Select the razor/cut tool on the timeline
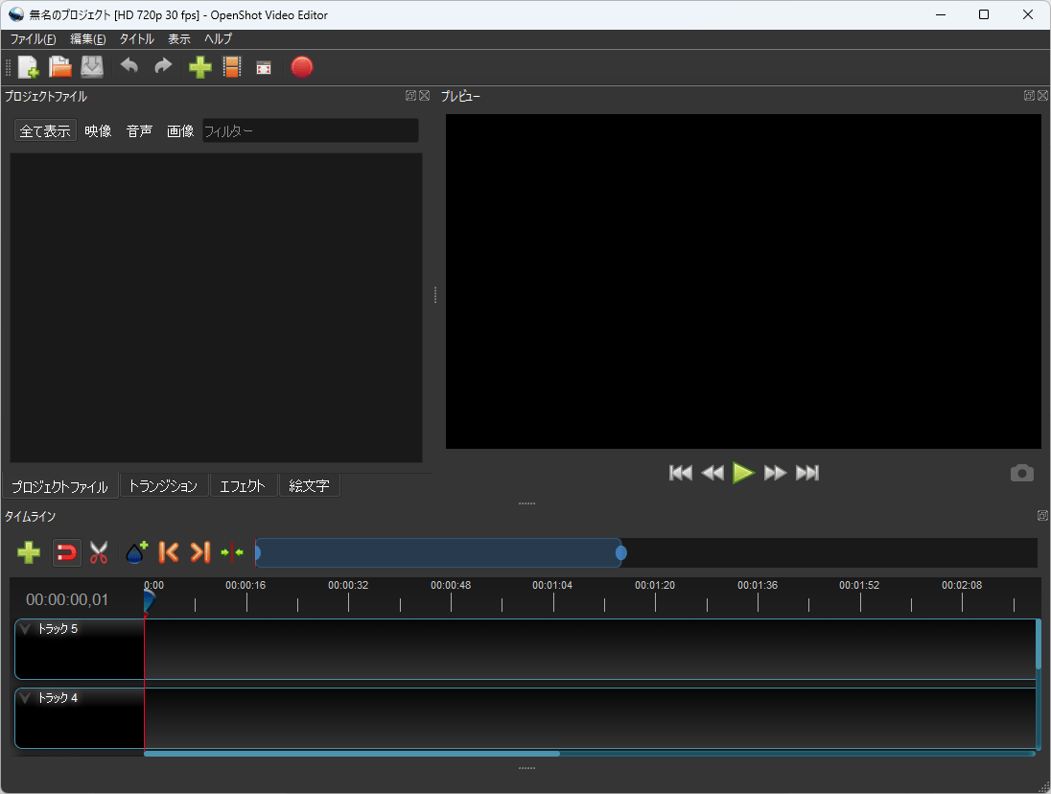 99,552
